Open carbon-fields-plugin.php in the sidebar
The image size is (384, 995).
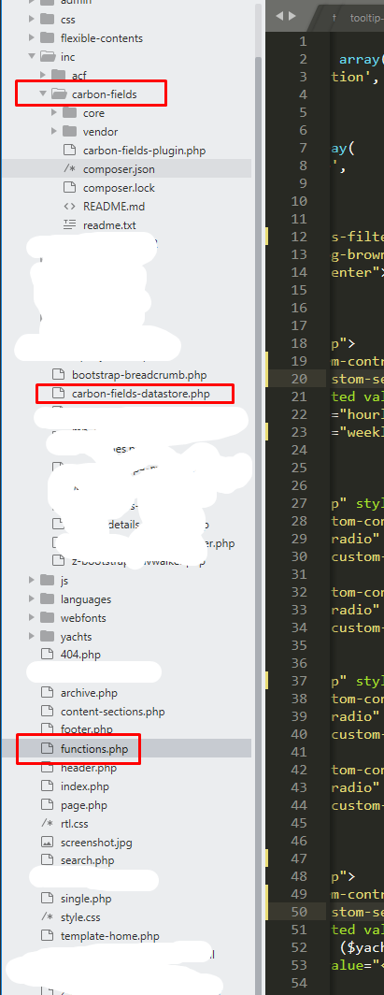(x=145, y=151)
